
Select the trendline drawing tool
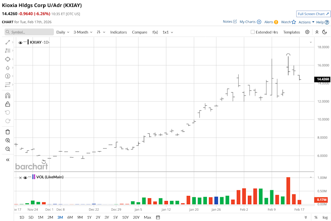click(x=8, y=42)
